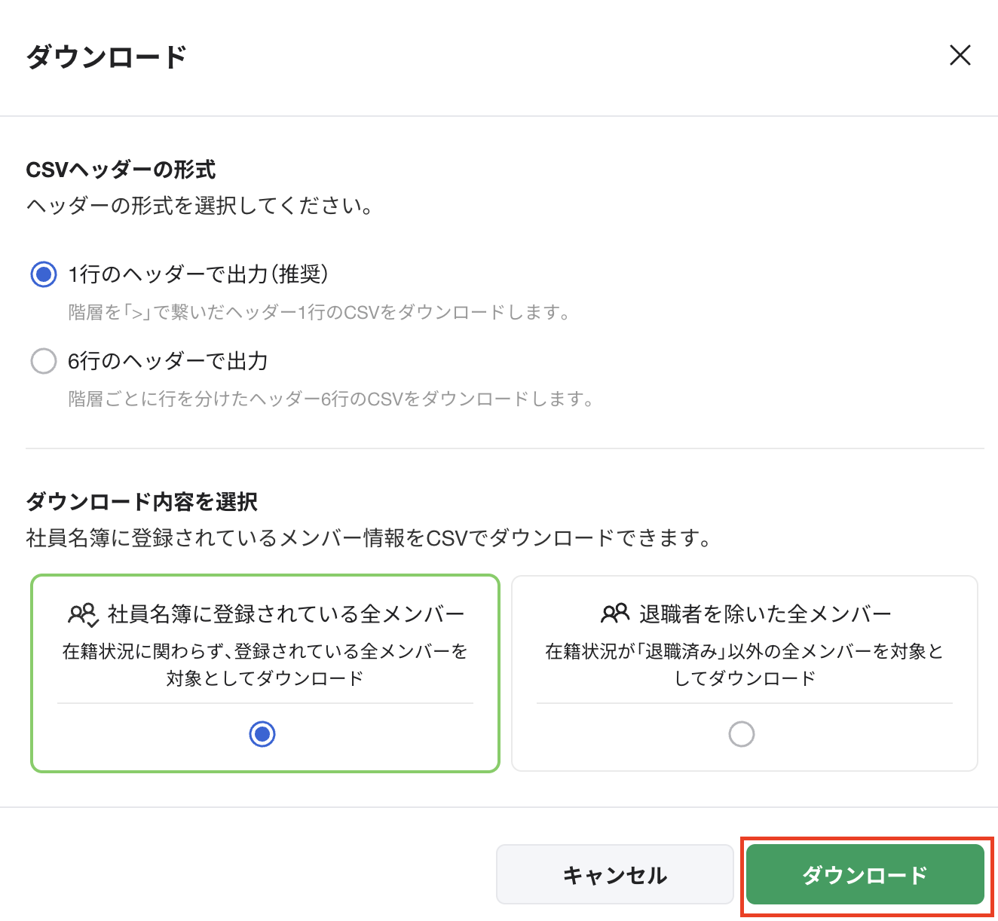Image resolution: width=998 pixels, height=921 pixels.
Task: Select 6行のヘッダーで出力 radio button
Action: (x=43, y=361)
